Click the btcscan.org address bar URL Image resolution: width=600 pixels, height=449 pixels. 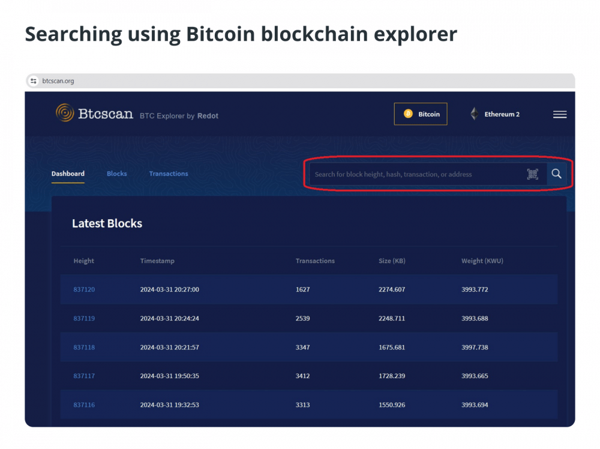tap(58, 81)
